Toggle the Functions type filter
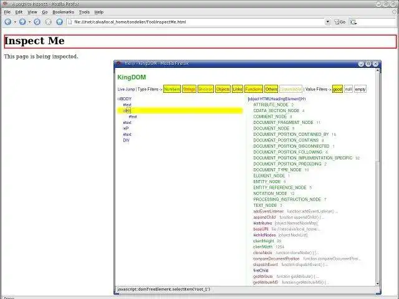This screenshot has height=299, width=399. [254, 89]
